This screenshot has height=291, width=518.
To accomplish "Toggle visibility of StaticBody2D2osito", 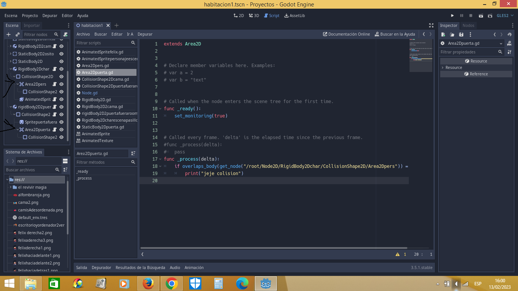I will pos(61,54).
